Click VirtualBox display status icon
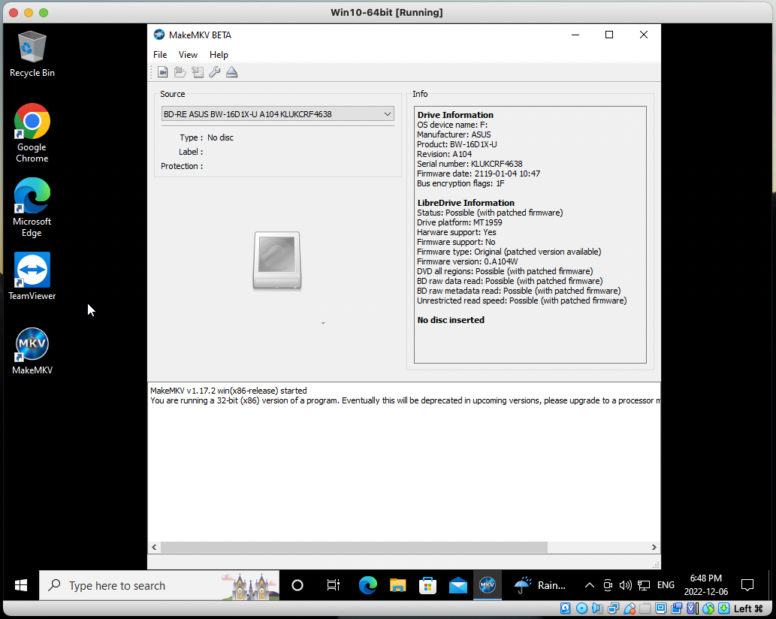This screenshot has width=776, height=619. coord(660,608)
